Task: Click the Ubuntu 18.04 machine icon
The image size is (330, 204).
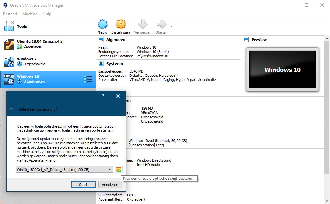Action: click(9, 44)
